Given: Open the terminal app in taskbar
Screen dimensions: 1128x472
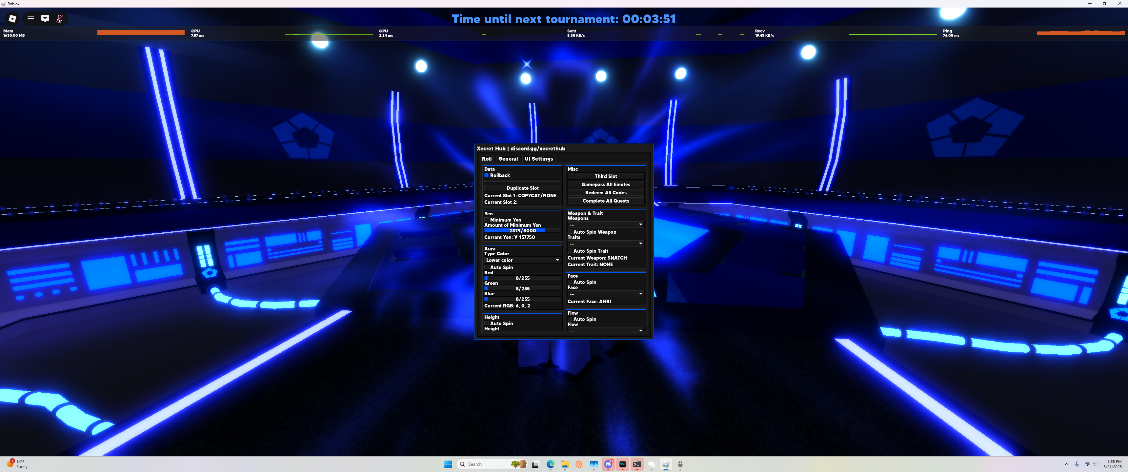Looking at the screenshot, I should [637, 464].
